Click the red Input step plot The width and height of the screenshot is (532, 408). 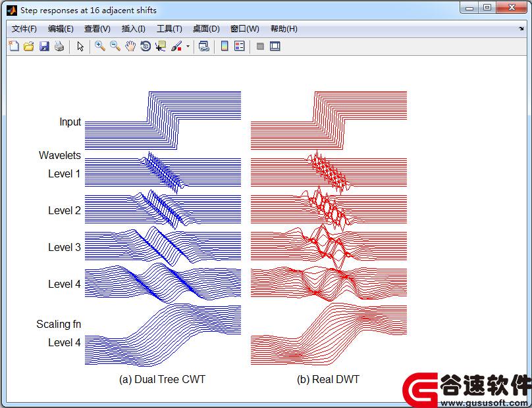click(329, 120)
